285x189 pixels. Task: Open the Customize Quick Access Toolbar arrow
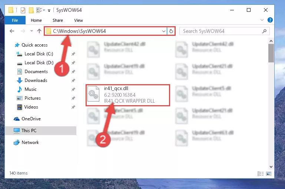(x=49, y=10)
